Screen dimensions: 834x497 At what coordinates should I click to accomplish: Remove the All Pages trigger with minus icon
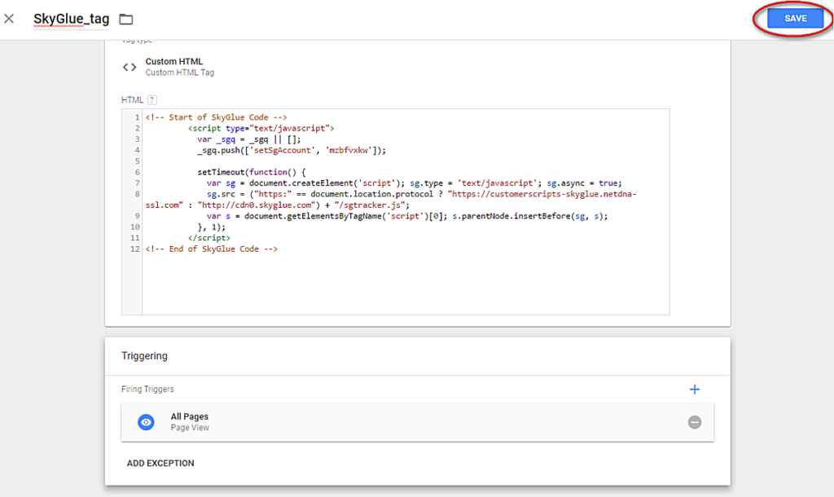tap(694, 422)
